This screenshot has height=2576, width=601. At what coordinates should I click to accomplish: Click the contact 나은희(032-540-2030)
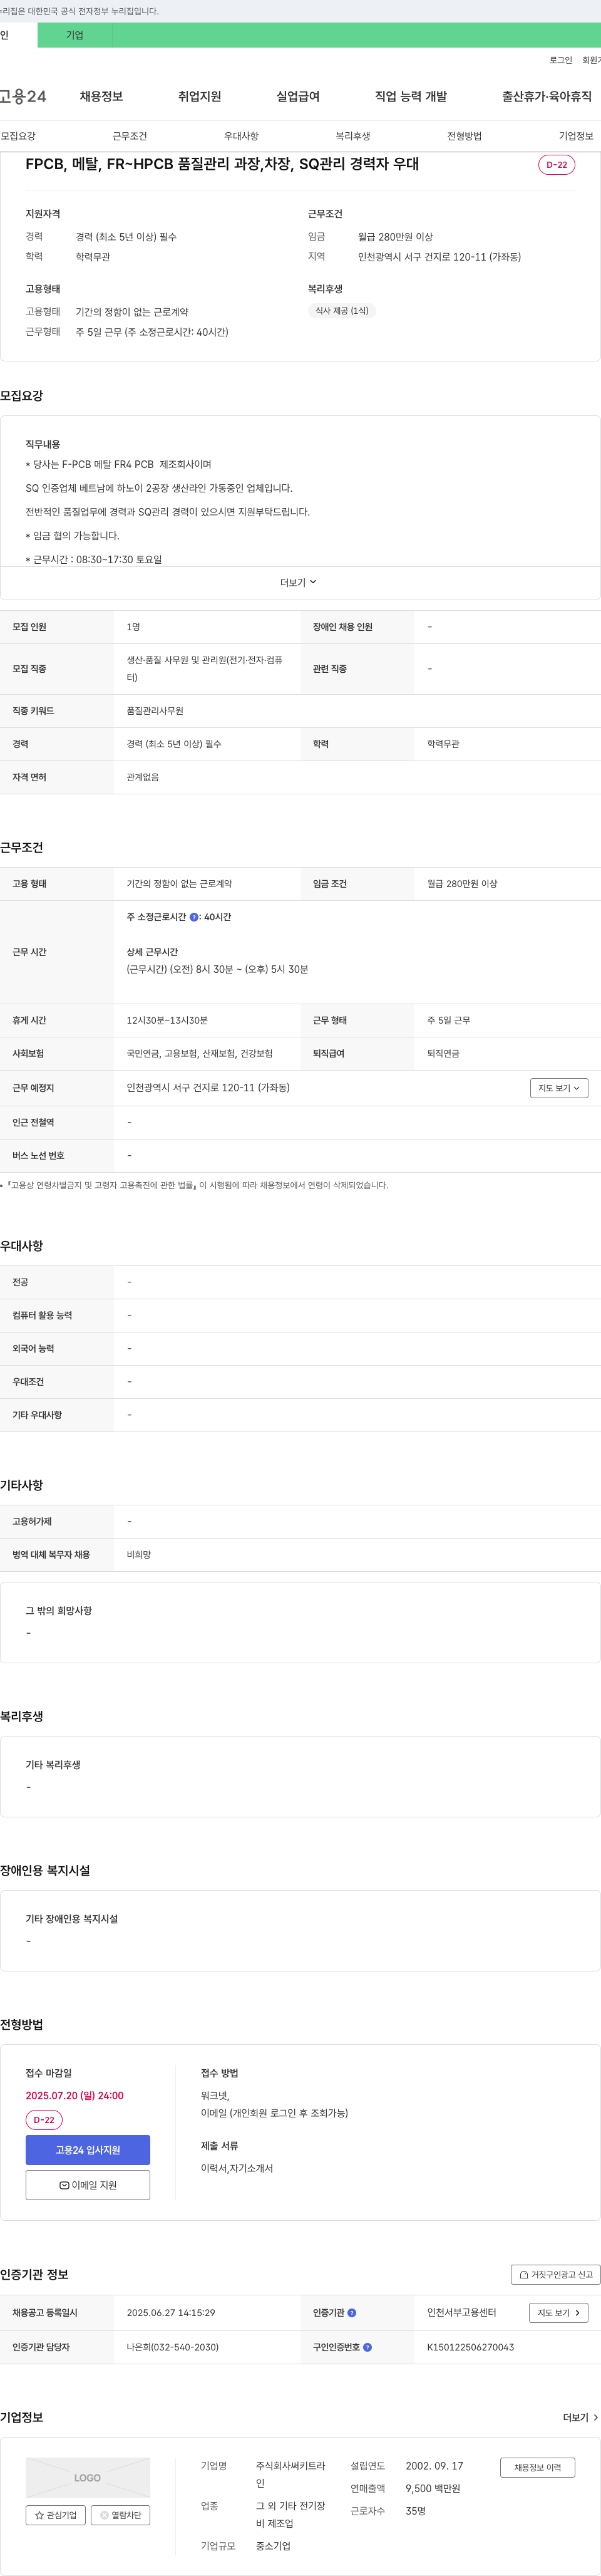point(173,2347)
